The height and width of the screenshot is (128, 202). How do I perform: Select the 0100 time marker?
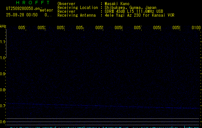point(196,28)
